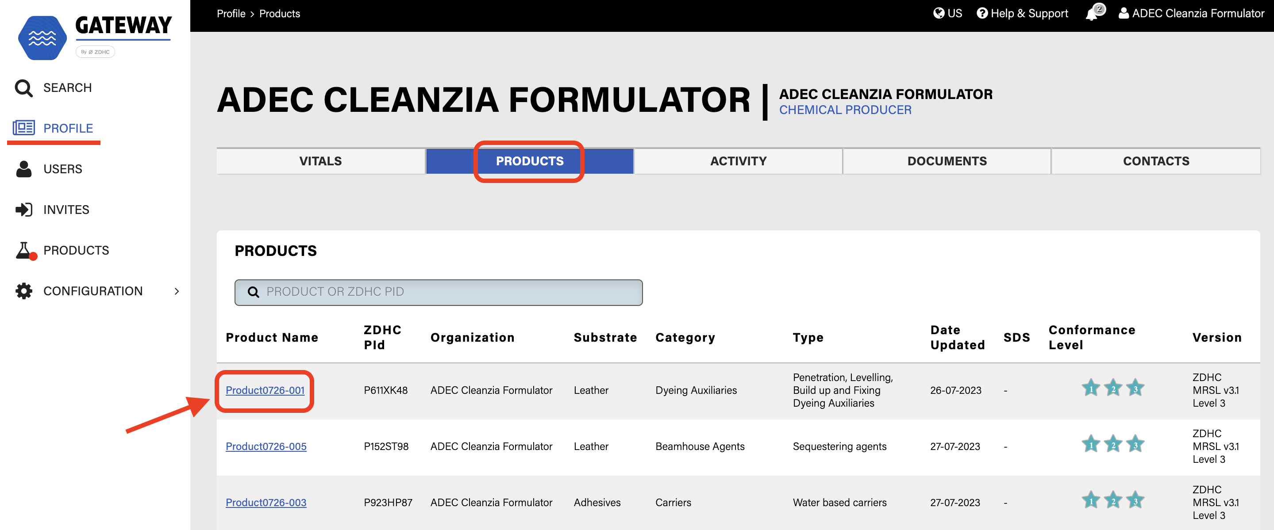The width and height of the screenshot is (1274, 530).
Task: Click the Adhesives substrate cell
Action: [x=597, y=502]
